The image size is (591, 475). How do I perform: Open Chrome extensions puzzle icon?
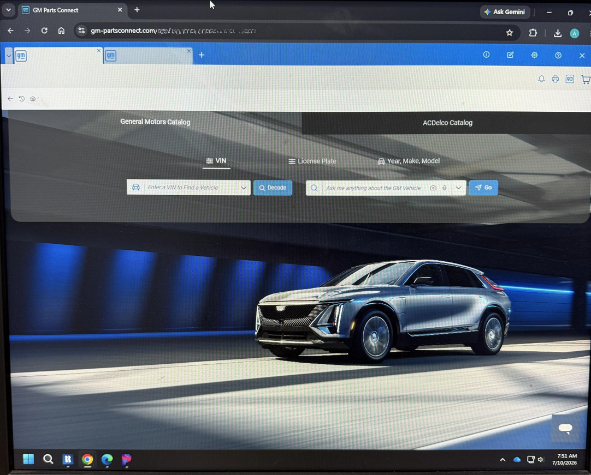[x=533, y=33]
